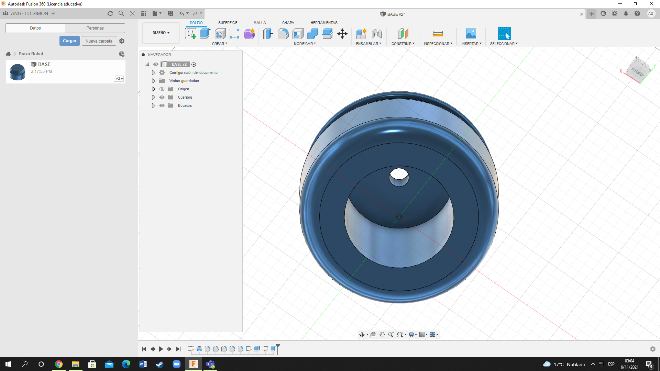This screenshot has width=660, height=371.
Task: Select the Shell tool
Action: point(298,34)
